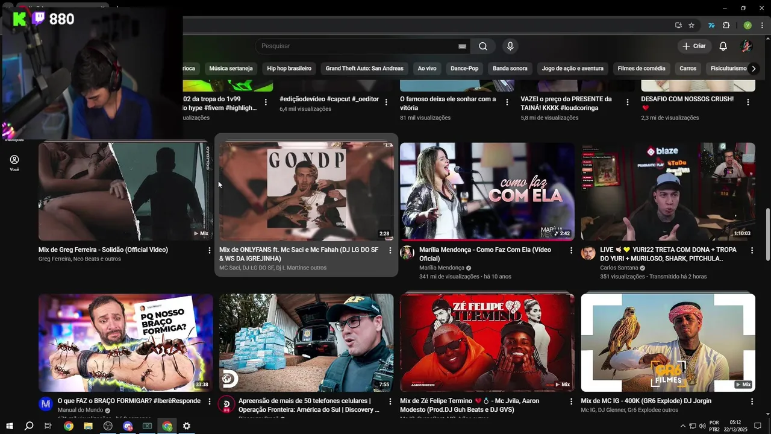Open options for Mix de Greg Ferreira
The width and height of the screenshot is (771, 434).
click(x=210, y=250)
